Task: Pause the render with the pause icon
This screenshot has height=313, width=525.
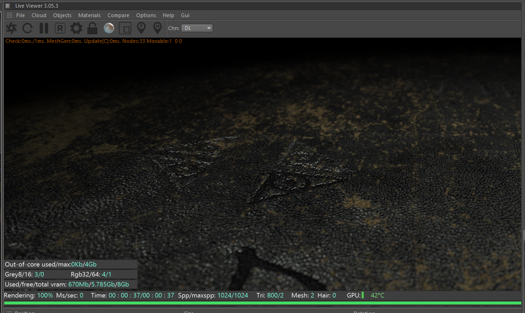Action: [44, 28]
